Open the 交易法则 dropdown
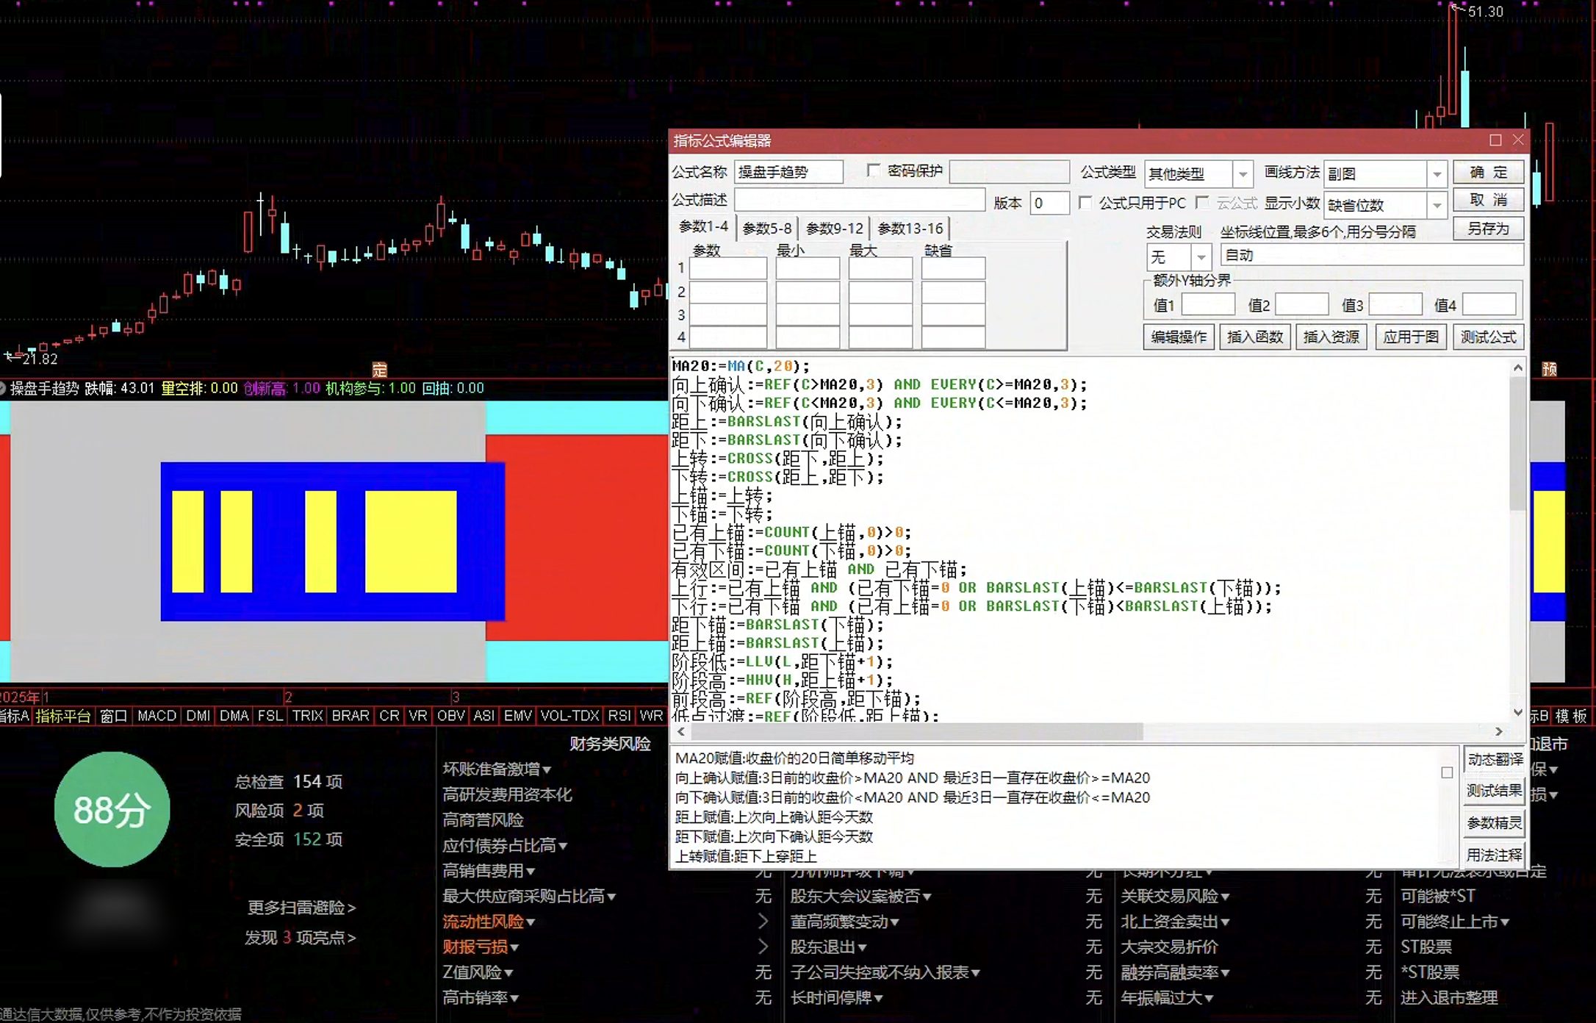This screenshot has width=1596, height=1023. [x=1201, y=257]
